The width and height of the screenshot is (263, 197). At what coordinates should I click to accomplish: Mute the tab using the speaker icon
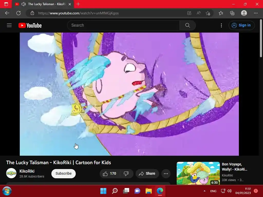point(24,4)
